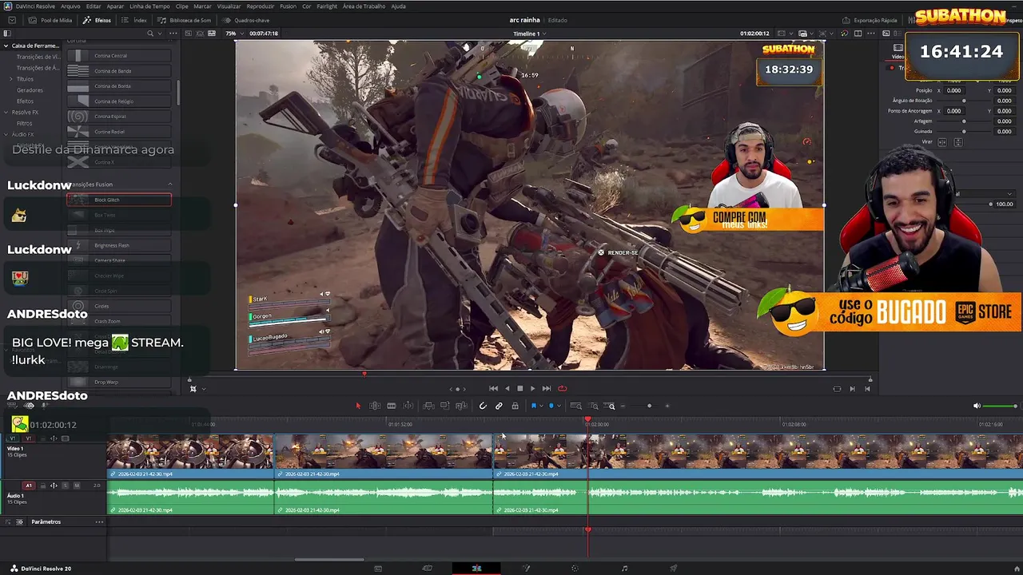1023x575 pixels.
Task: Toggle the position lock icon
Action: pyautogui.click(x=515, y=406)
